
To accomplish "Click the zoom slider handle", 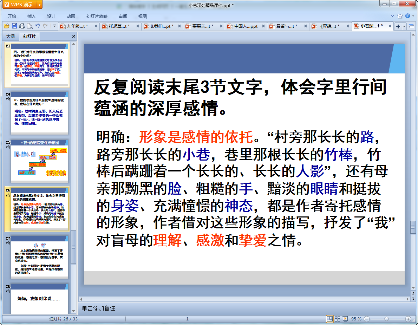I will (386, 319).
